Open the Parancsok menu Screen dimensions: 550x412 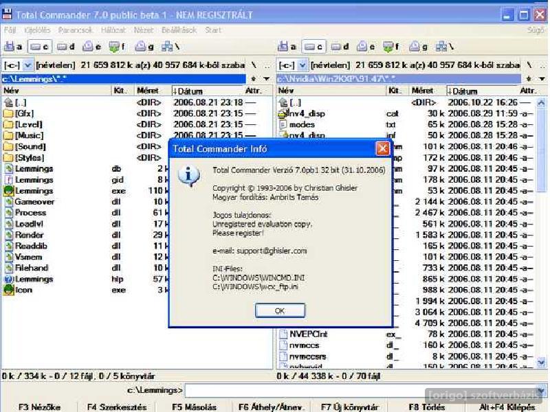pos(75,30)
